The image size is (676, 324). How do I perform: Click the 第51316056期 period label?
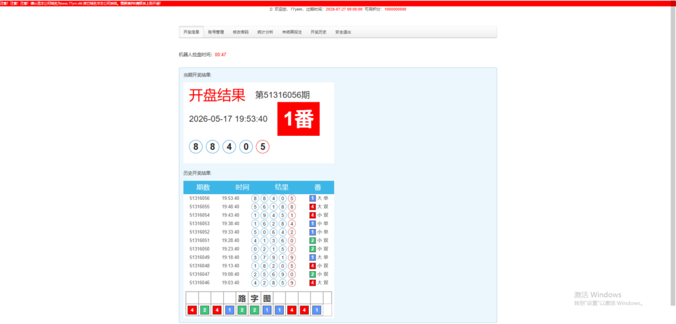pyautogui.click(x=283, y=95)
